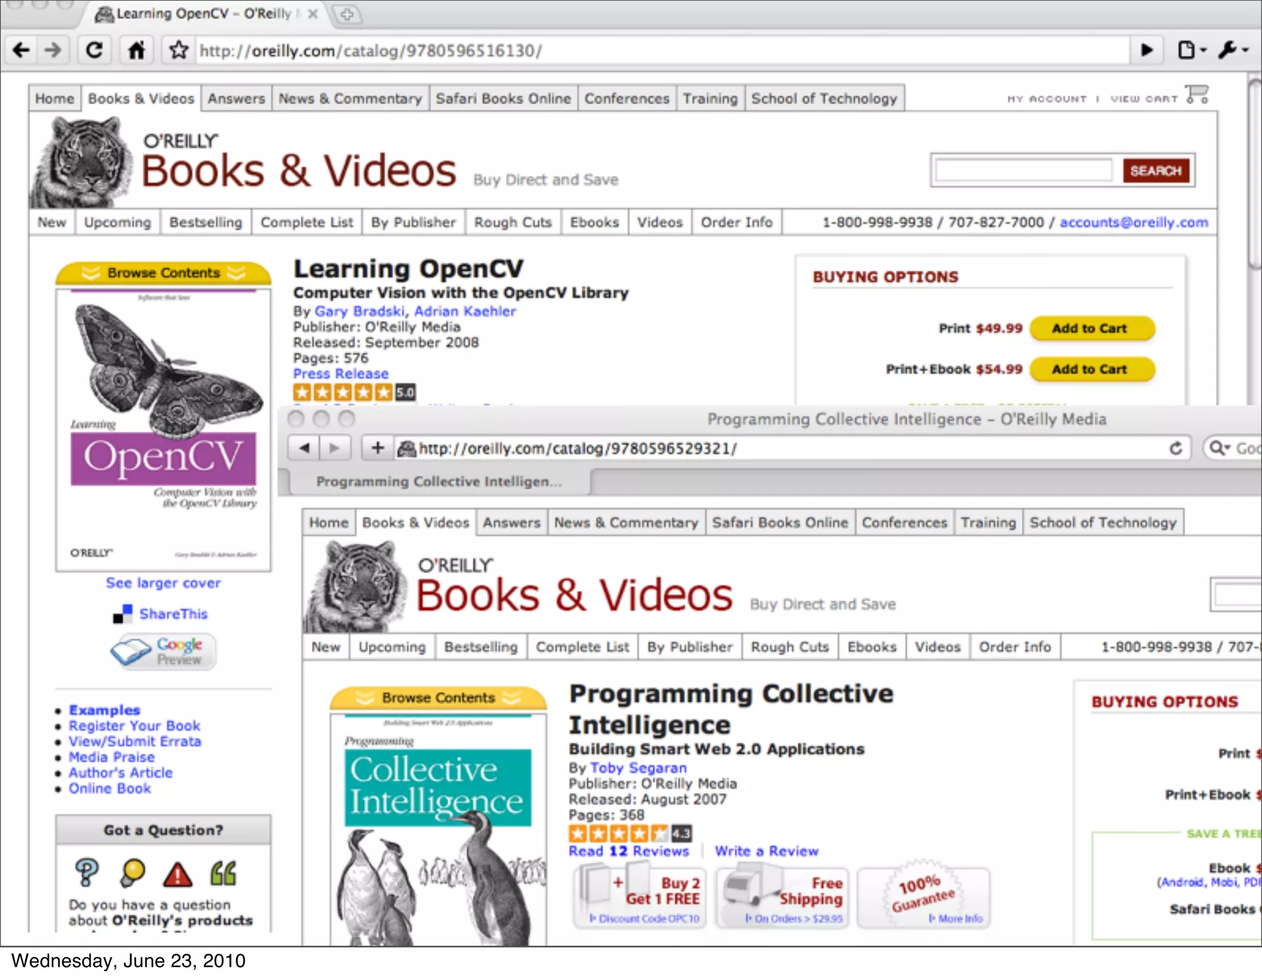The width and height of the screenshot is (1262, 978).
Task: Select the Bestselling menu item in Chrome page
Action: tap(205, 222)
